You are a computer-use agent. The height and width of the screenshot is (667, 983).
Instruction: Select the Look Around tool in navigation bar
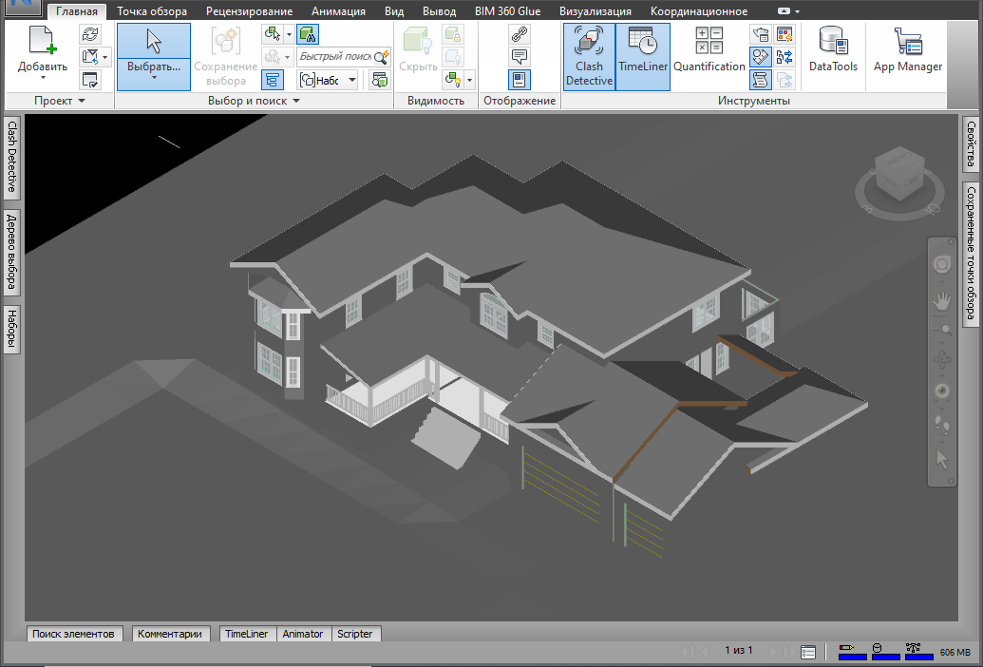point(941,391)
